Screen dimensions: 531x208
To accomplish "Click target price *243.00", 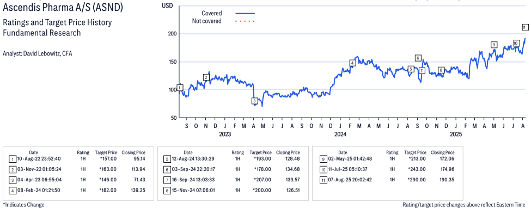I will point(417,169).
